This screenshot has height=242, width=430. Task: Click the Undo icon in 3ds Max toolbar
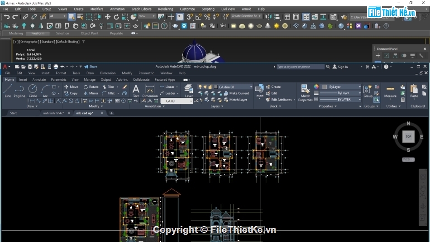click(x=7, y=17)
